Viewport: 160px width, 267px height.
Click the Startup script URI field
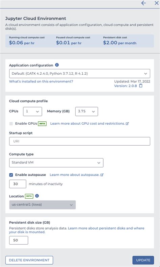(80, 141)
